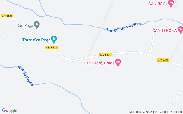183x114 pixels.
Task: Click the Map data ©2023 attribution text
Action: tap(156, 112)
